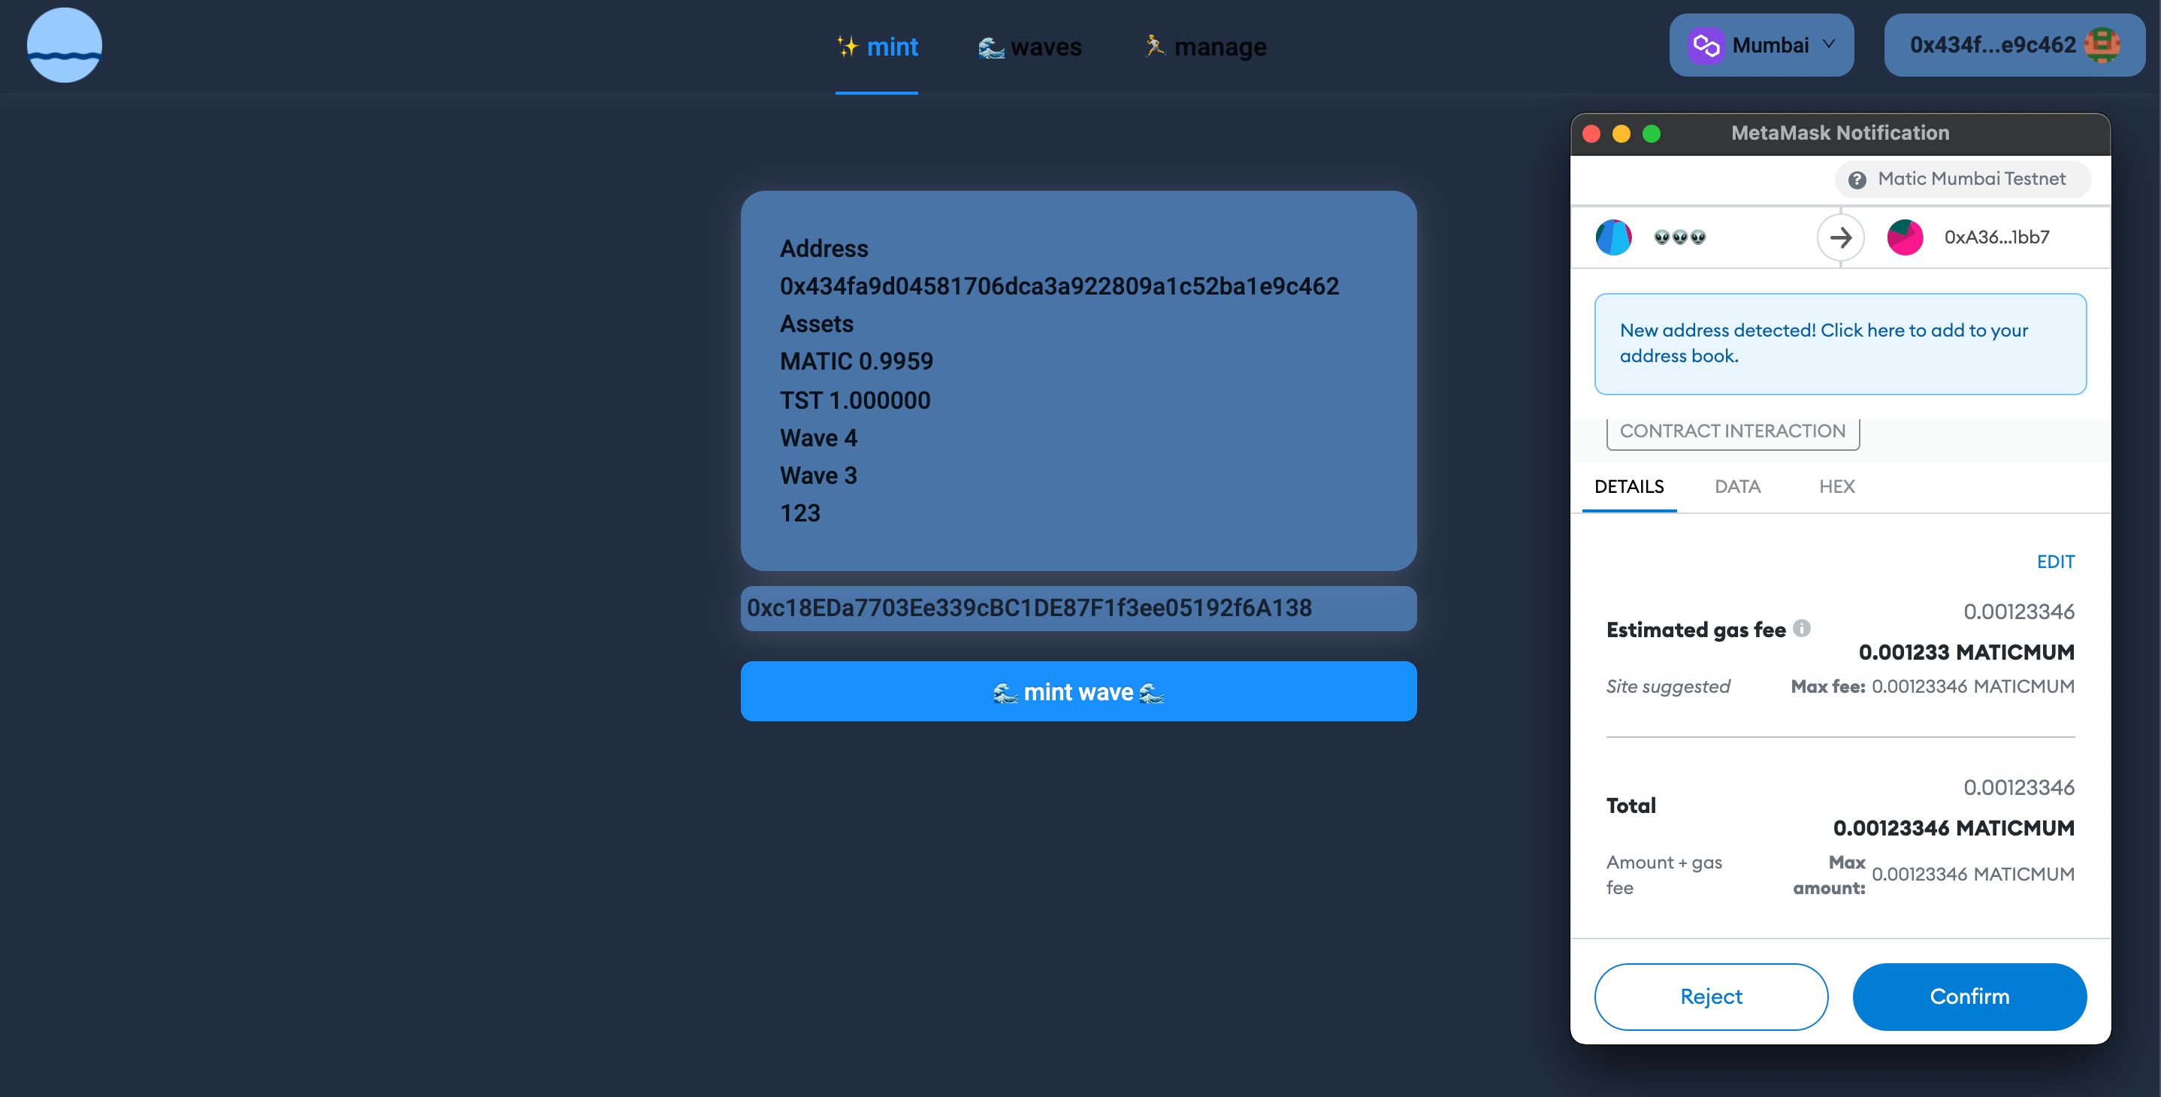Close the MetaMask Notification window
2161x1097 pixels.
click(1591, 133)
